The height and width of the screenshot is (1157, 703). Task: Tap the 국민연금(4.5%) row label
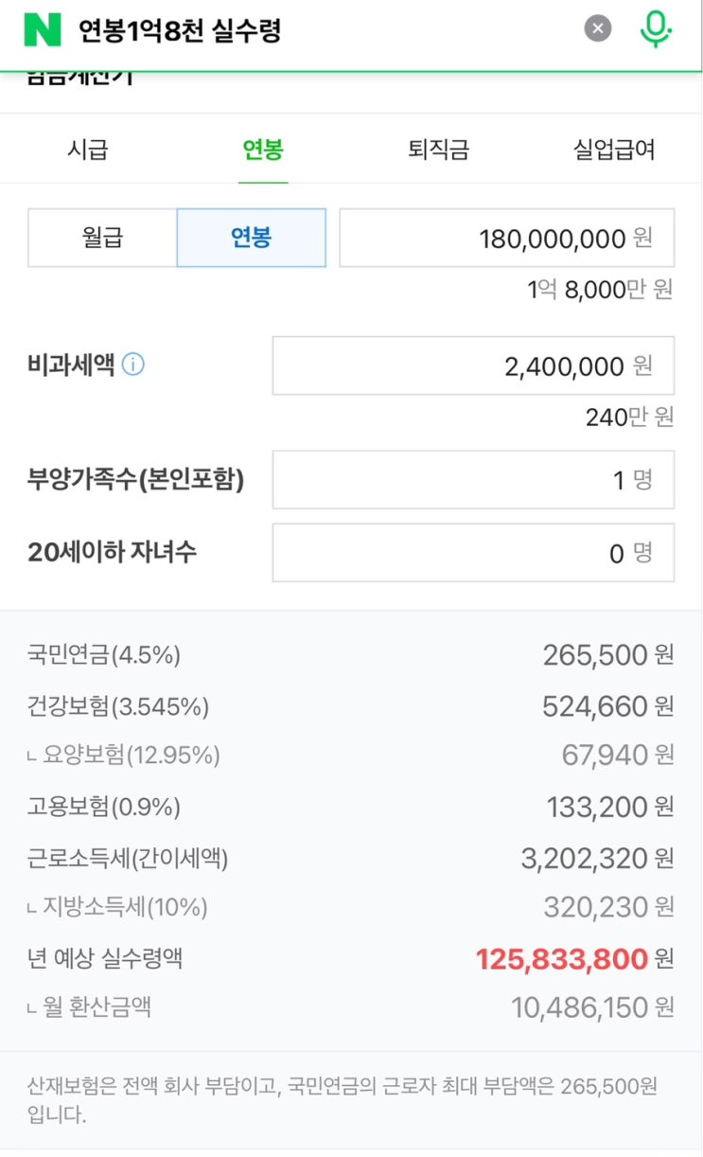(104, 654)
